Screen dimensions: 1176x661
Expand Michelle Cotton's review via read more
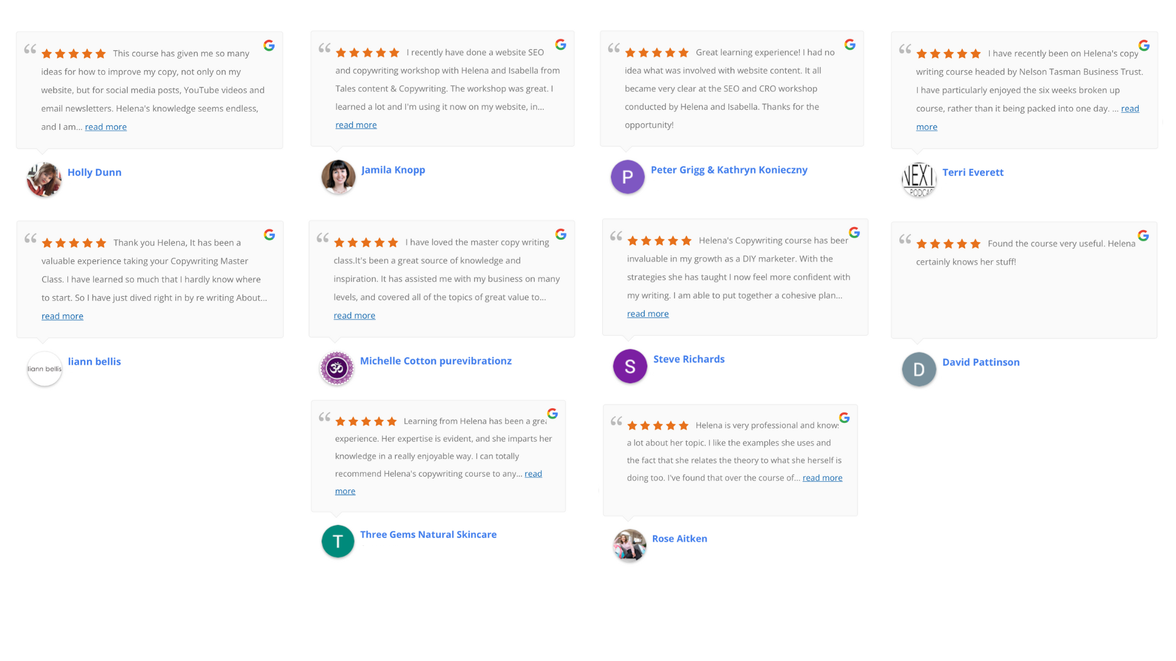355,315
